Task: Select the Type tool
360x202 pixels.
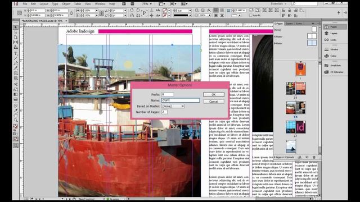Action: point(16,53)
